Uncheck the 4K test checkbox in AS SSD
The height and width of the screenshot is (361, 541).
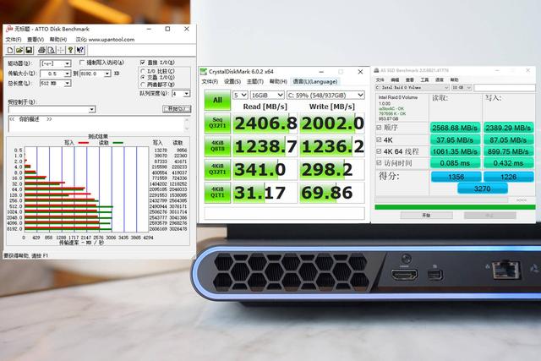pos(379,139)
